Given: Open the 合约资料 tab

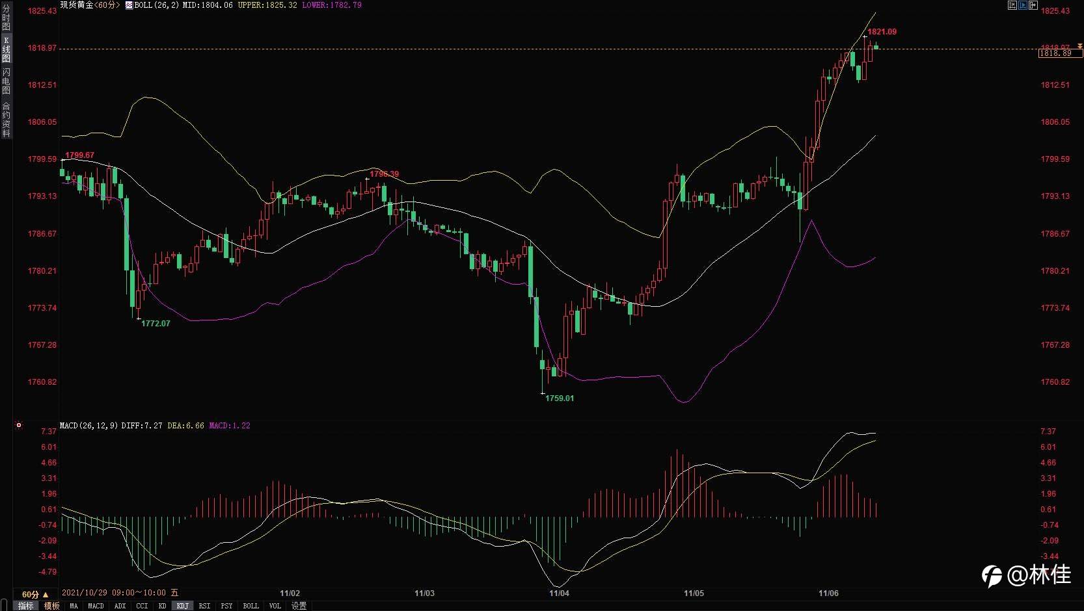Looking at the screenshot, I should point(6,119).
